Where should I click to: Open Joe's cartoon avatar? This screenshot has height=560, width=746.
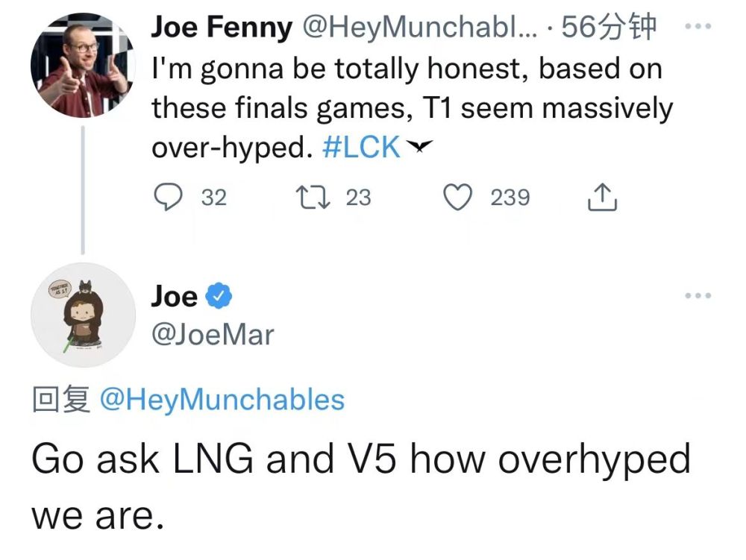[82, 315]
